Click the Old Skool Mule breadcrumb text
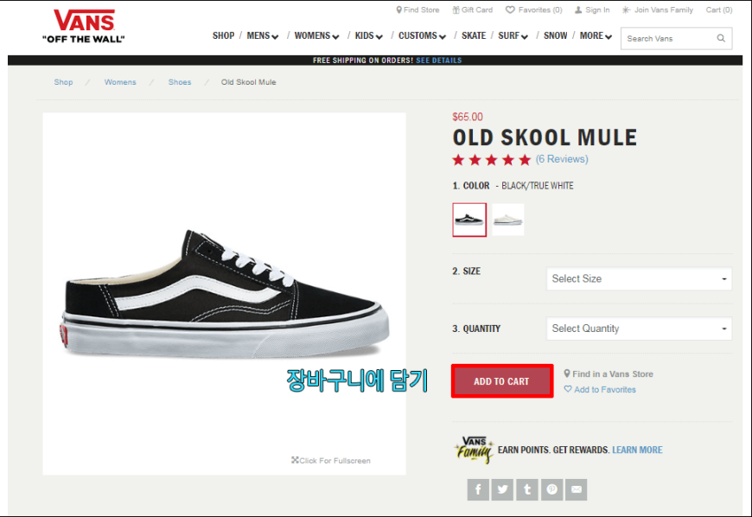This screenshot has width=752, height=517. 248,82
